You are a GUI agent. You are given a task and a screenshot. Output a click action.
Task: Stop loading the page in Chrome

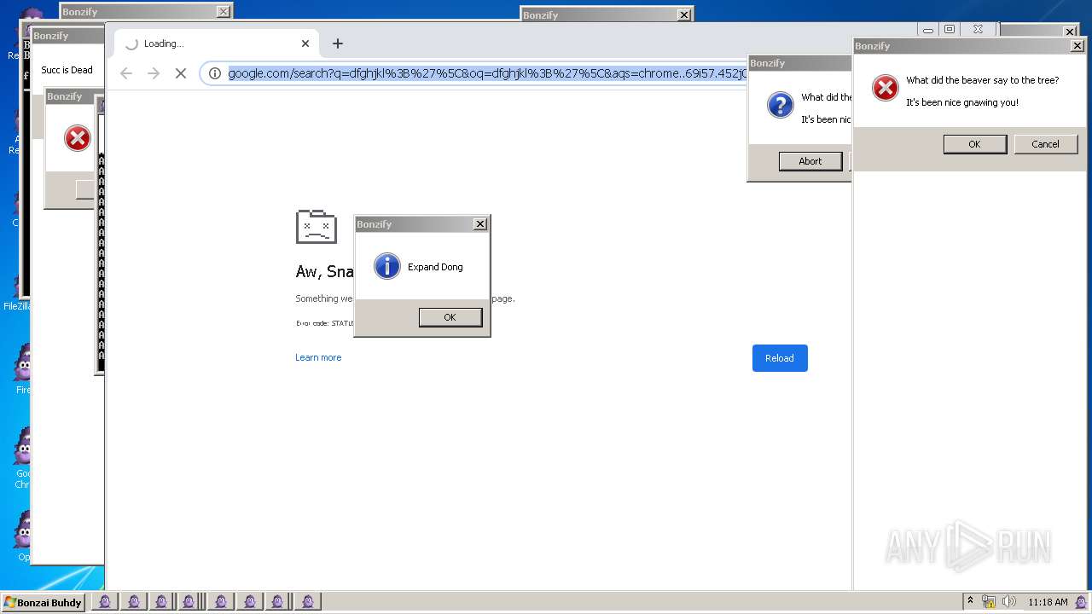181,73
